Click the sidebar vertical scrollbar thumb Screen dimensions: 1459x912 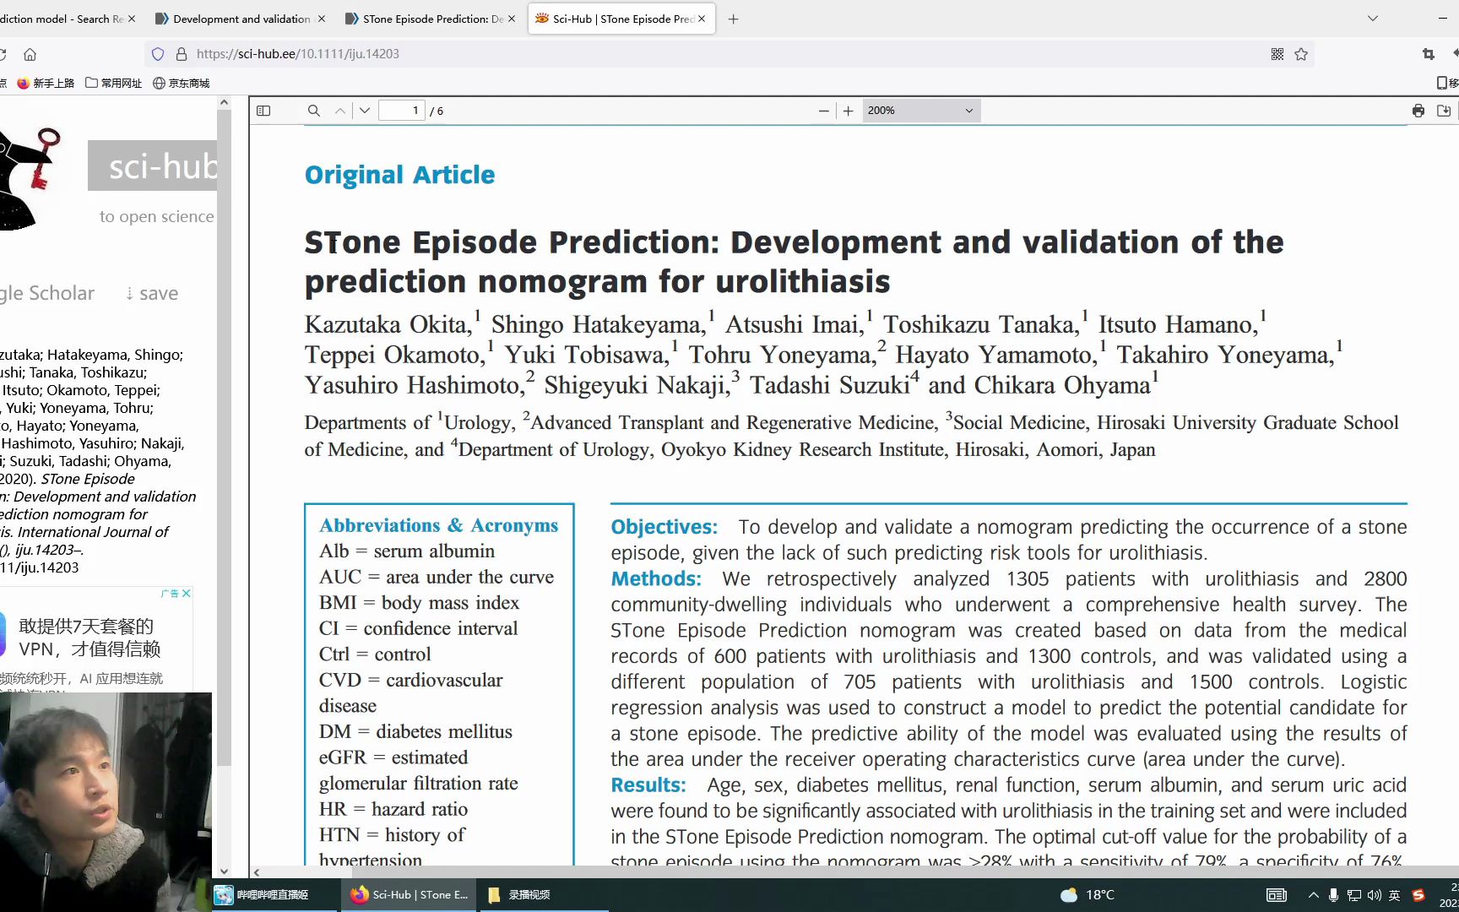pos(224,439)
